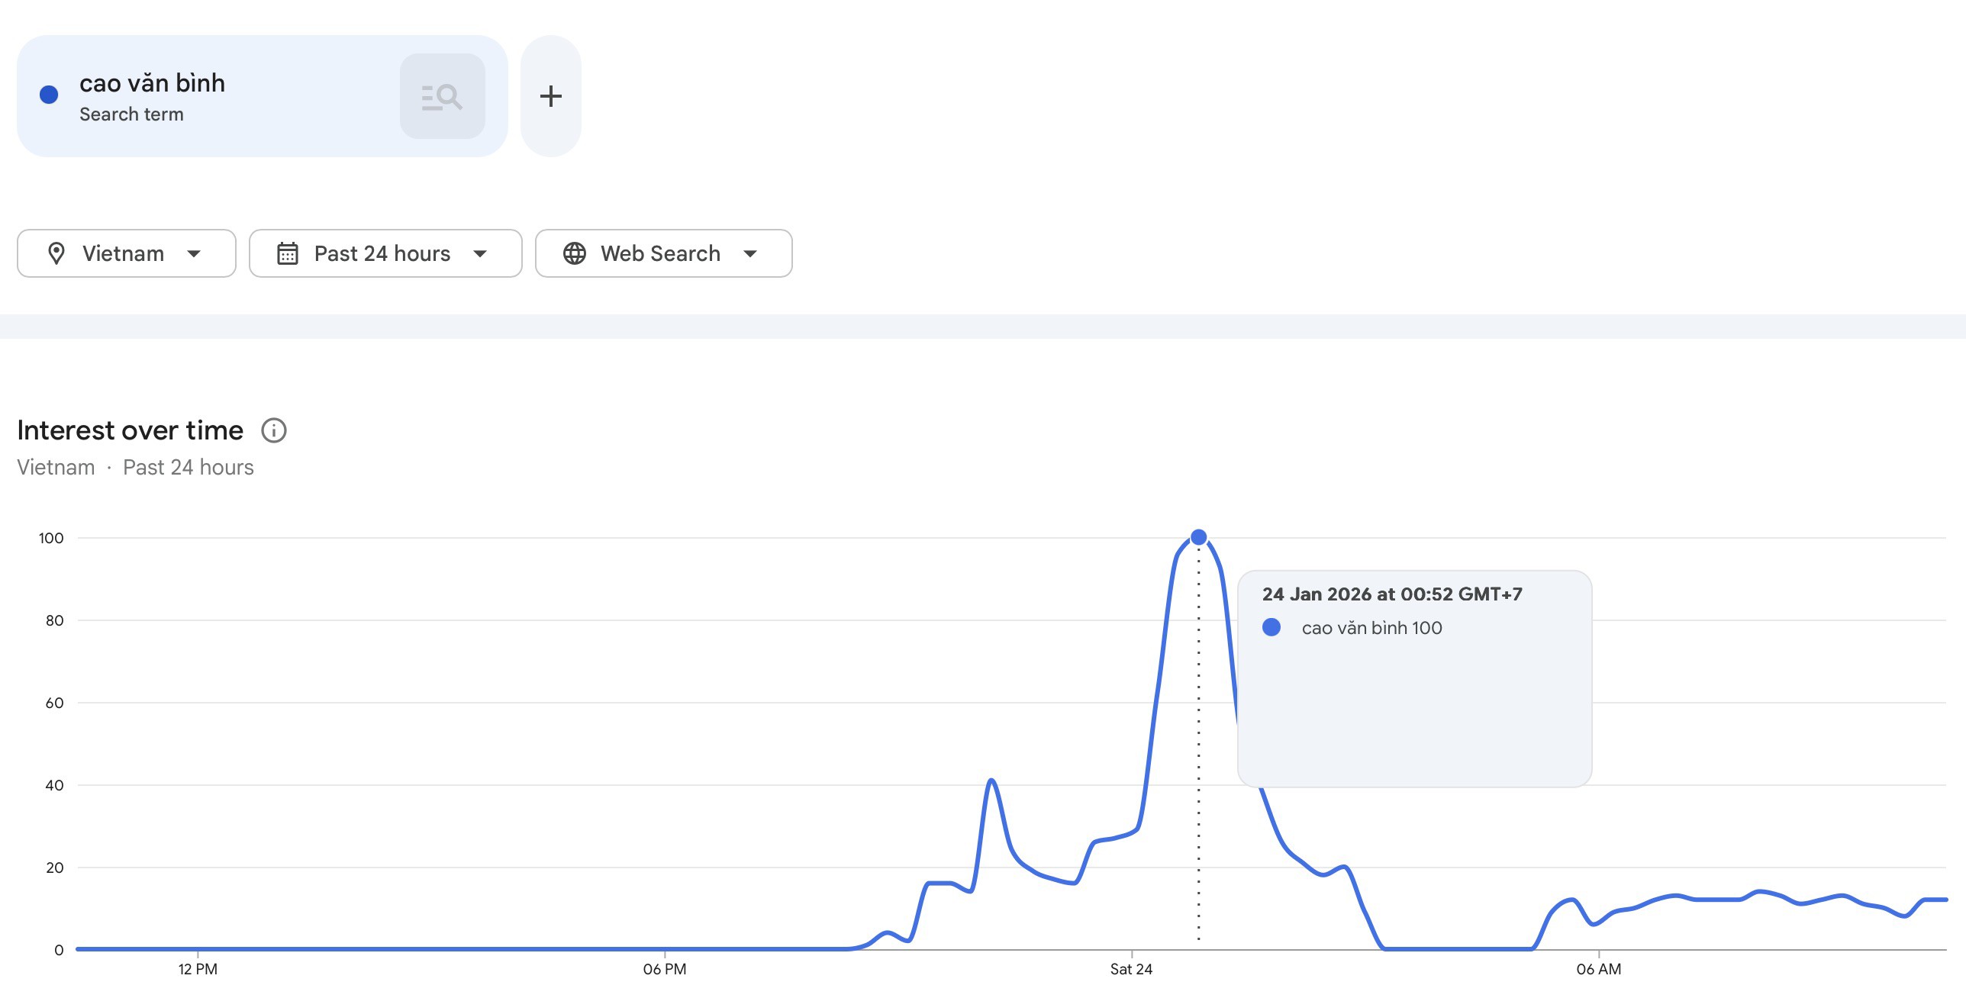Click the 06 AM axis label
Screen dimensions: 1966x998
1598,969
